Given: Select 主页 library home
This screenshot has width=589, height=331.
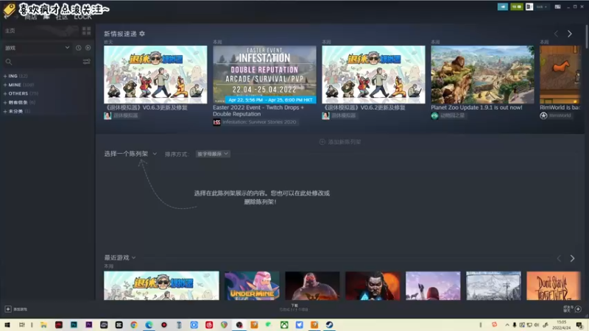Looking at the screenshot, I should coord(10,31).
